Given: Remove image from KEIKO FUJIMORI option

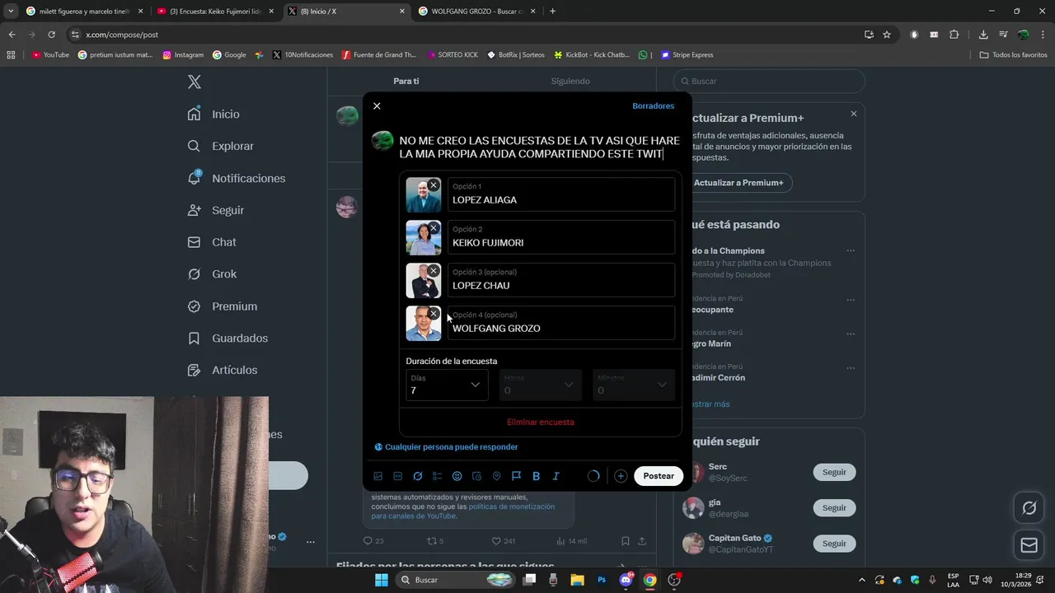Looking at the screenshot, I should 434,227.
